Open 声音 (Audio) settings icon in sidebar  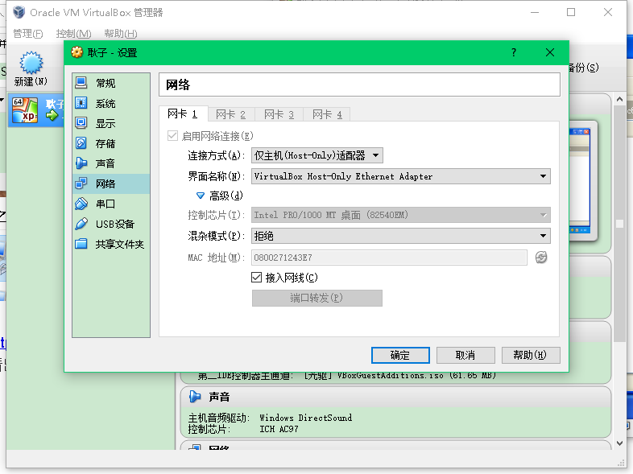click(81, 163)
